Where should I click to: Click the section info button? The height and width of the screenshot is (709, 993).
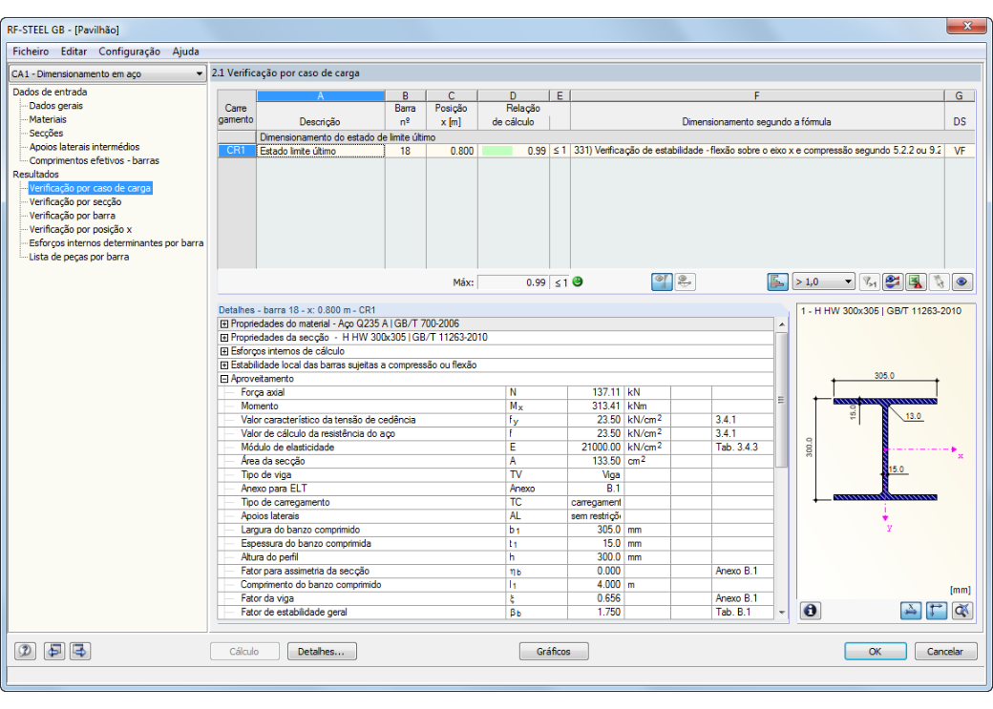[810, 611]
